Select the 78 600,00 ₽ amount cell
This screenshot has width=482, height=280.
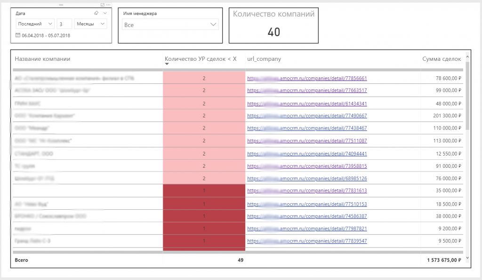pyautogui.click(x=448, y=78)
